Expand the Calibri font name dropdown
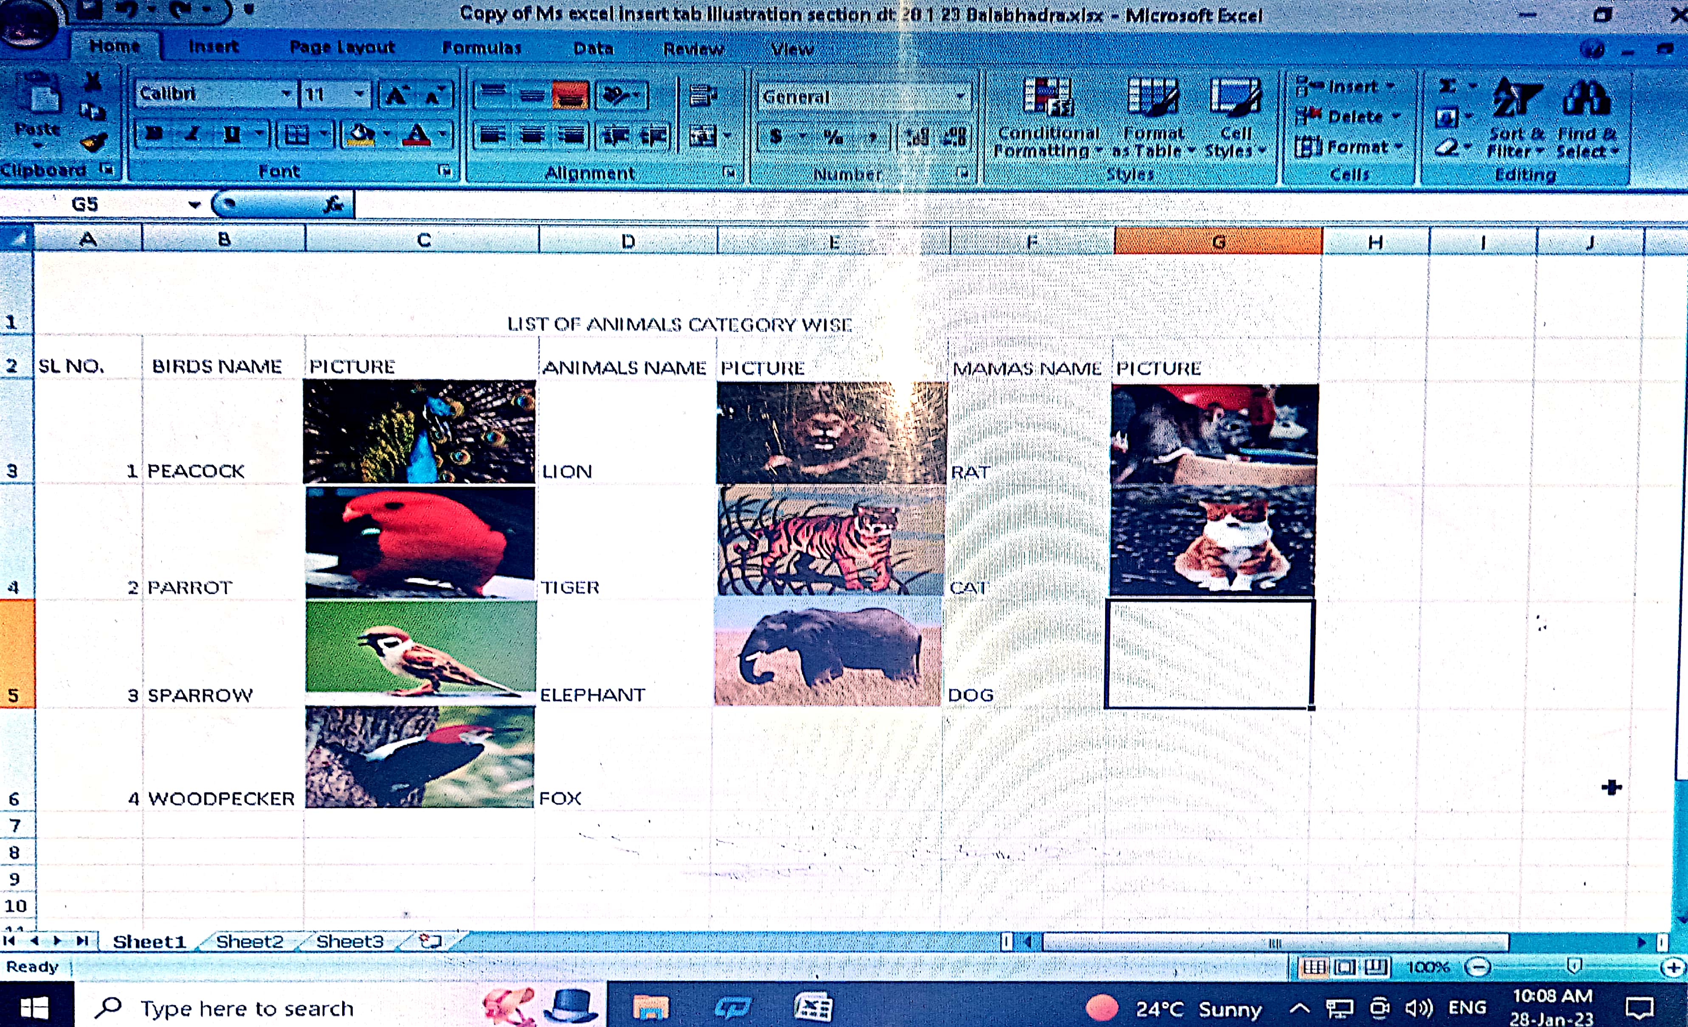Screen dimensions: 1688x1027 pyautogui.click(x=286, y=94)
